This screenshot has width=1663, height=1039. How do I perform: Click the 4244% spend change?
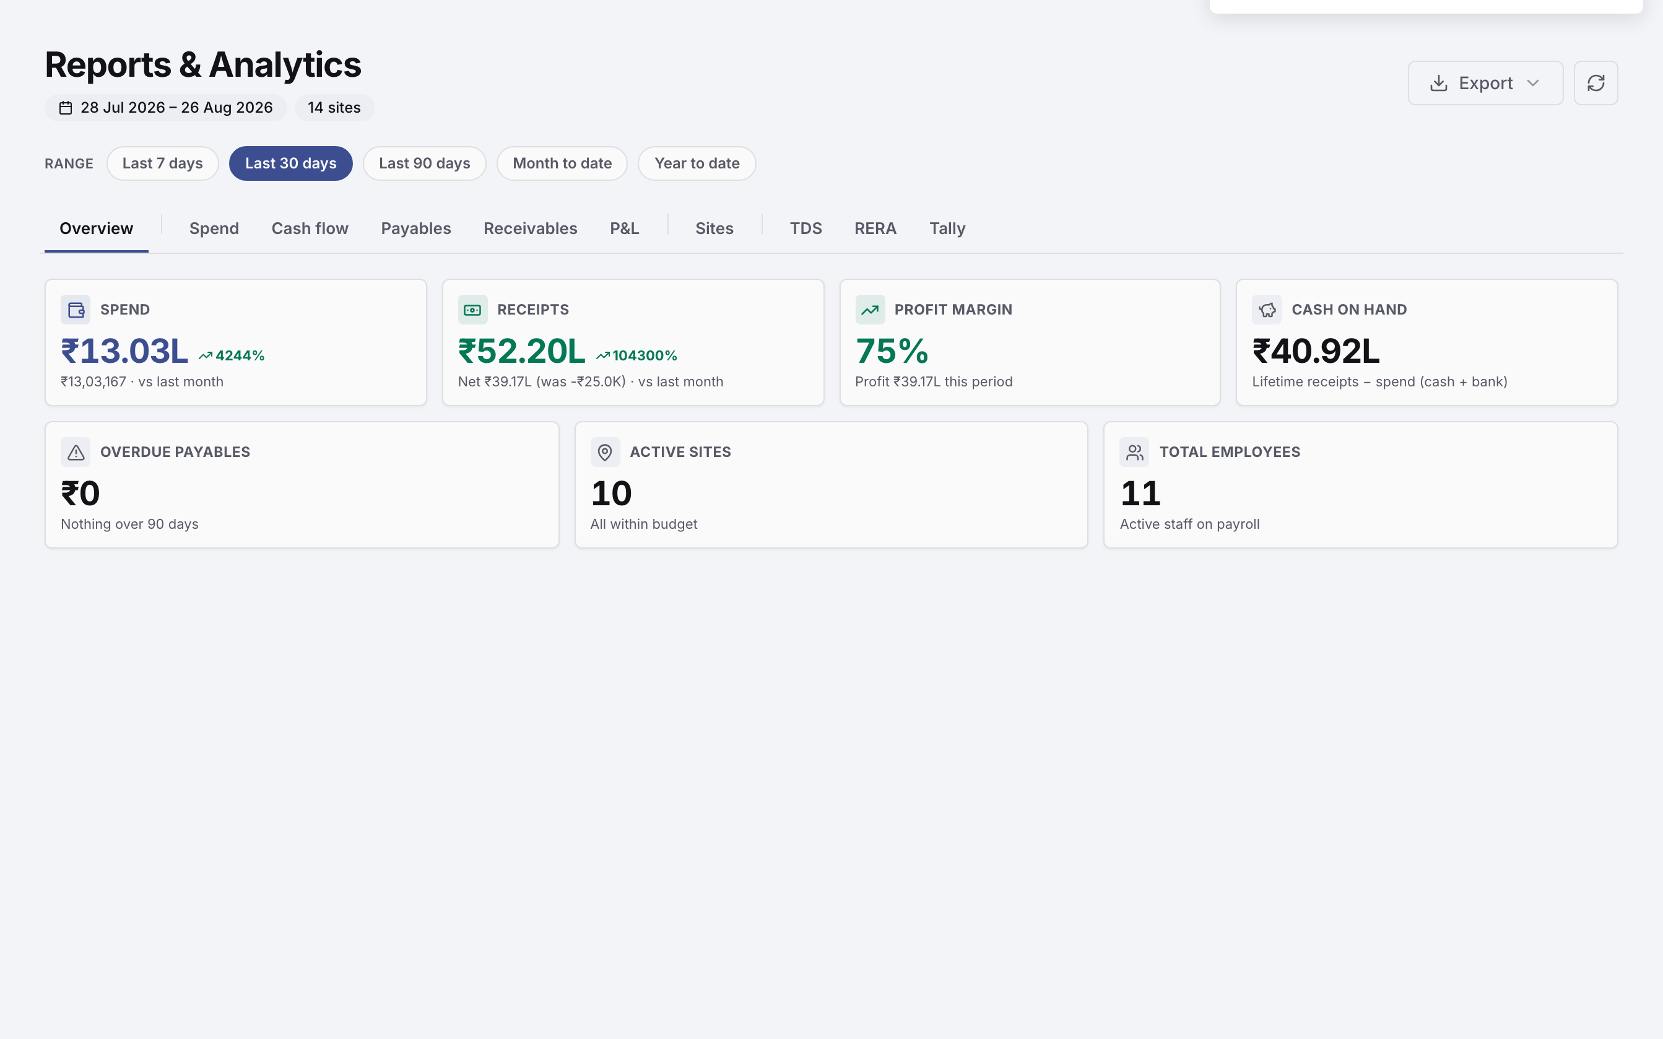click(x=240, y=356)
